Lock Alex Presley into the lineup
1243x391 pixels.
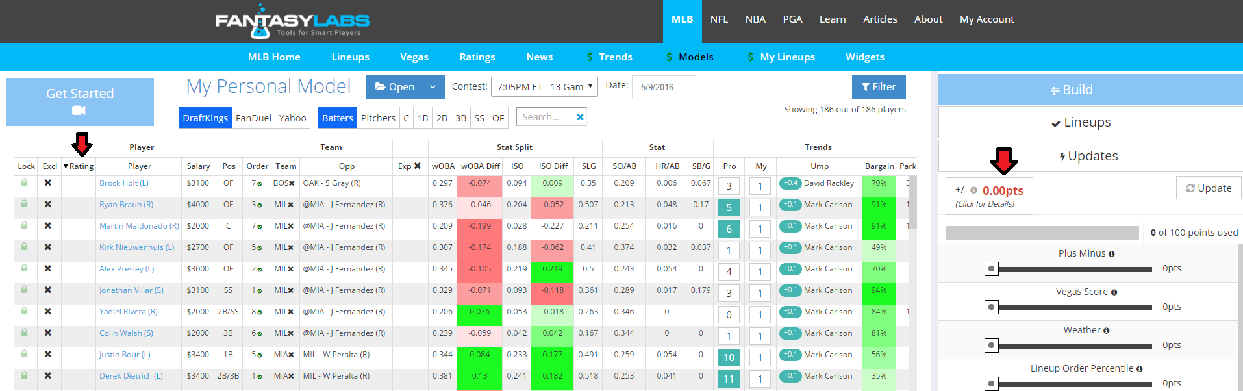pyautogui.click(x=24, y=268)
